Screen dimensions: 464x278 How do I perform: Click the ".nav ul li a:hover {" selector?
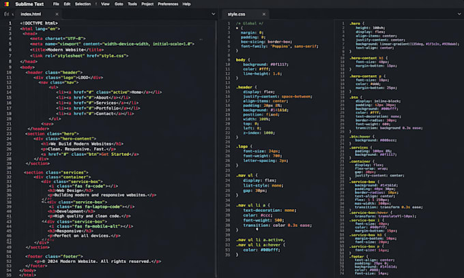pos(261,245)
